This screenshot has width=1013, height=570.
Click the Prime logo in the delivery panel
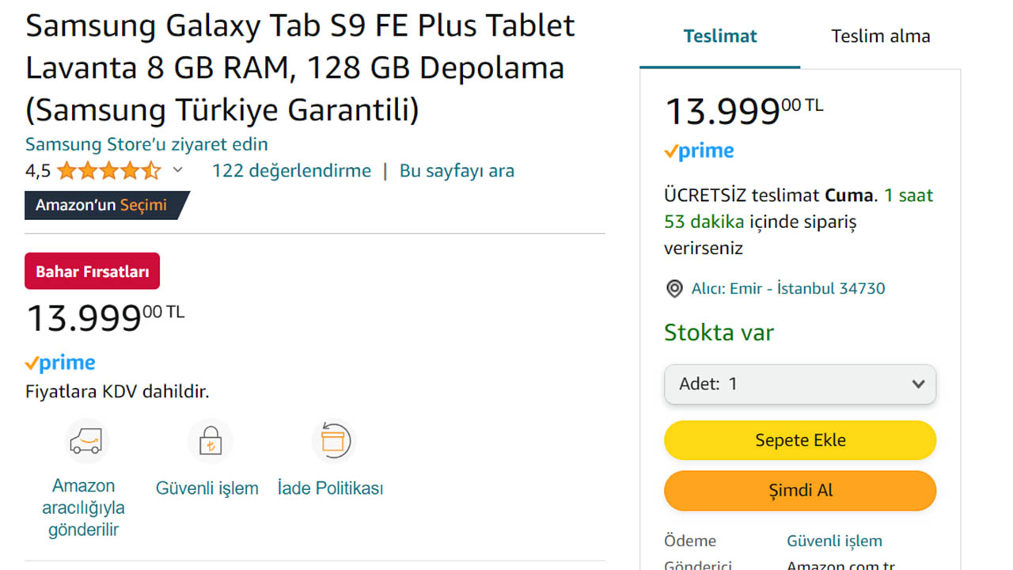point(699,150)
